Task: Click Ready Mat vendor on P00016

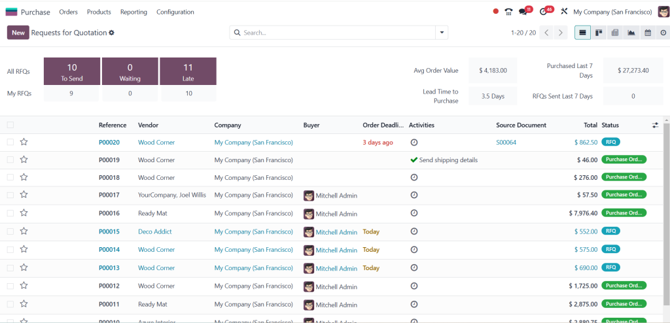Action: [152, 212]
